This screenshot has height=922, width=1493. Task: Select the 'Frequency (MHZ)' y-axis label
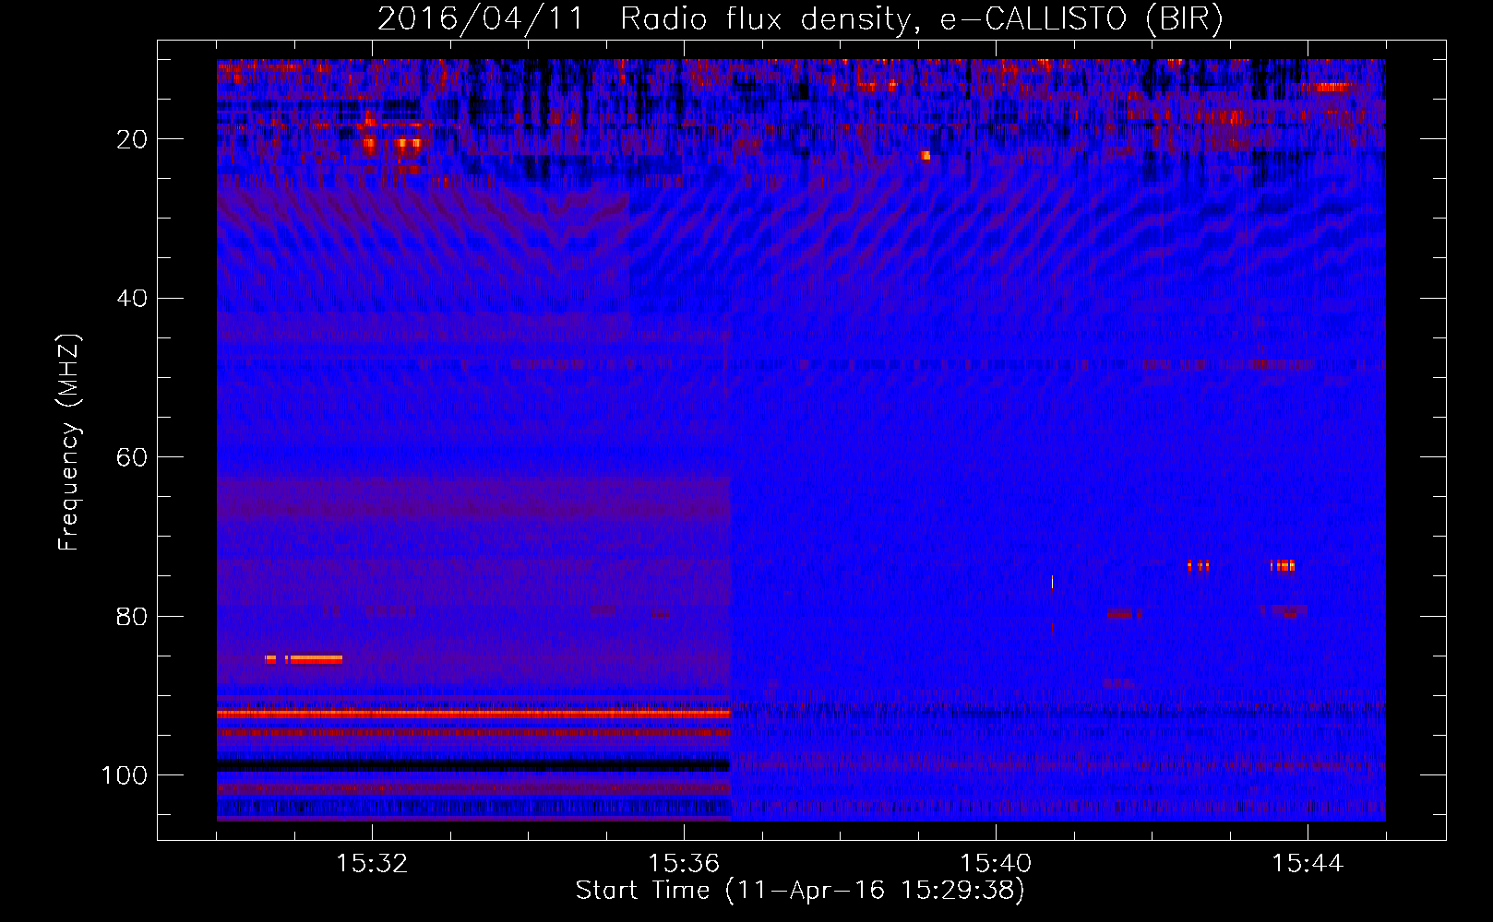(x=69, y=443)
